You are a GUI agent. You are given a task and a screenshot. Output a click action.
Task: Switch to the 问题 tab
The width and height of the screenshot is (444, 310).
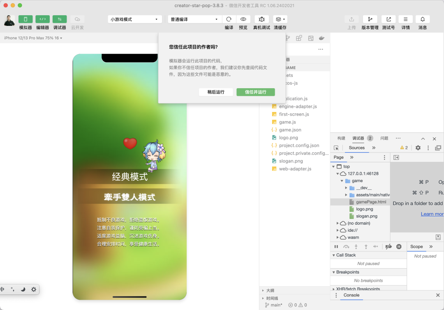384,138
